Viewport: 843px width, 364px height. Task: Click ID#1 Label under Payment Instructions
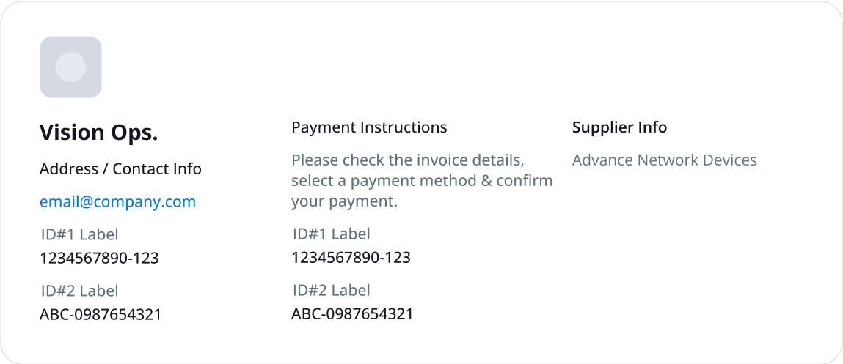[331, 234]
